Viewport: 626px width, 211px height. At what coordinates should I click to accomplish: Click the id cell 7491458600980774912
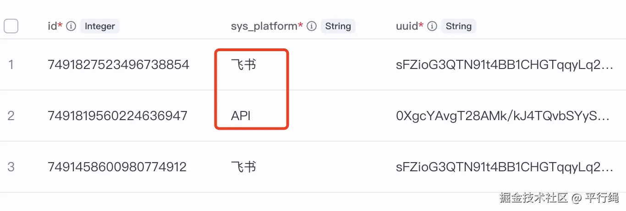click(117, 167)
